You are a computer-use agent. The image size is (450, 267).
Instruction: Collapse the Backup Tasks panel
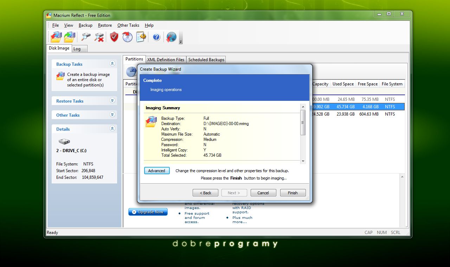click(x=112, y=64)
